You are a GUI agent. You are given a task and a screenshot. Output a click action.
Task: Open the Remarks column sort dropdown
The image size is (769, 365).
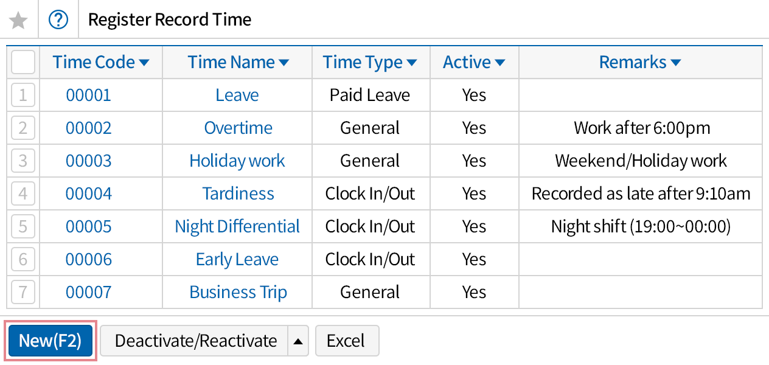coord(675,63)
